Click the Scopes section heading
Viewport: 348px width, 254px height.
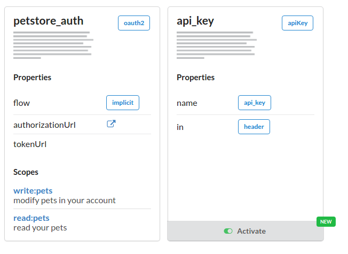click(26, 172)
